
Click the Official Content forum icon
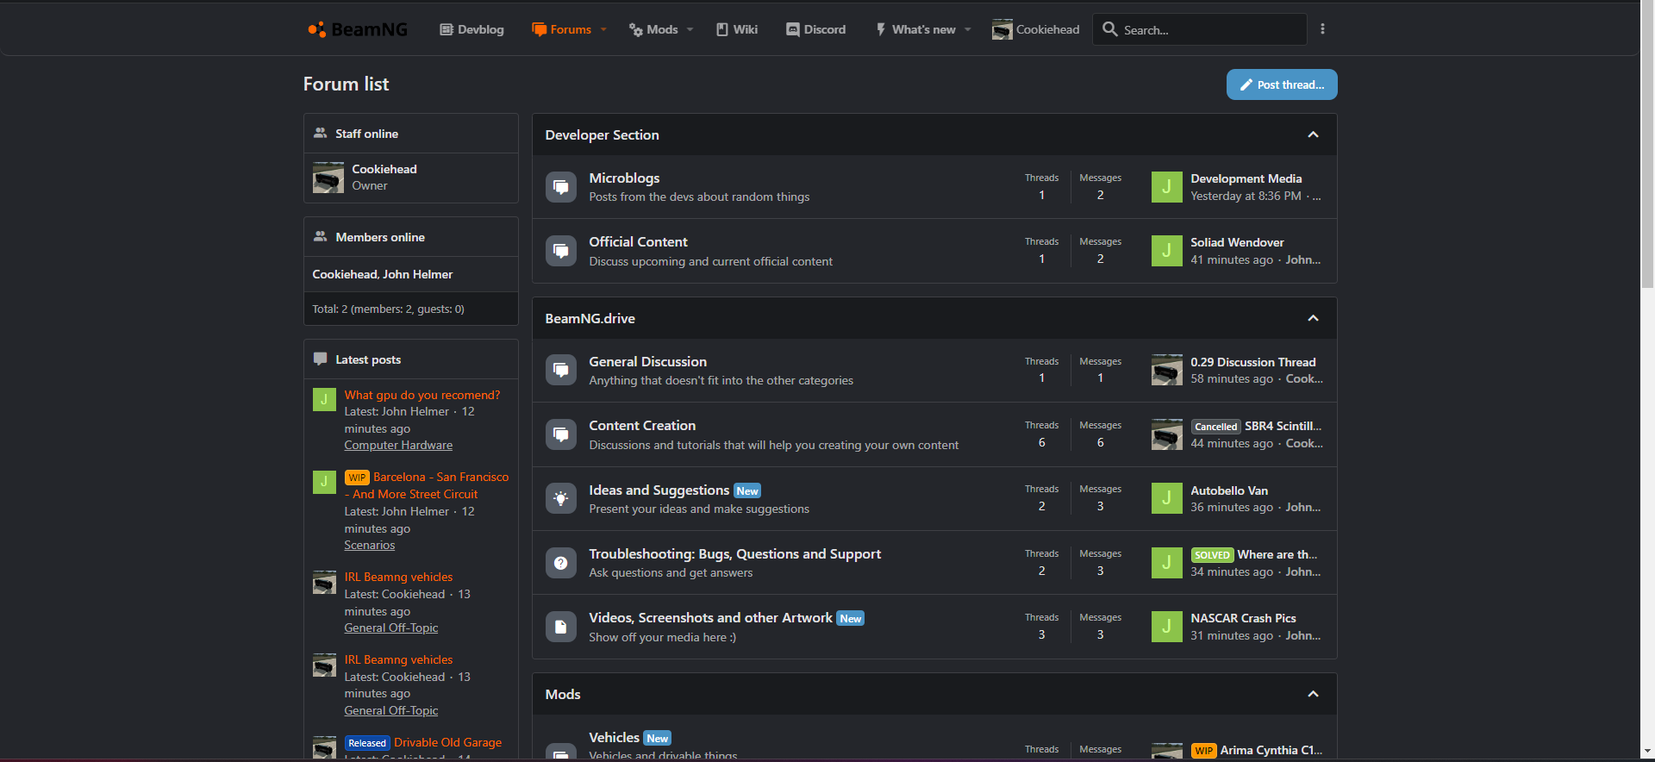pos(561,251)
